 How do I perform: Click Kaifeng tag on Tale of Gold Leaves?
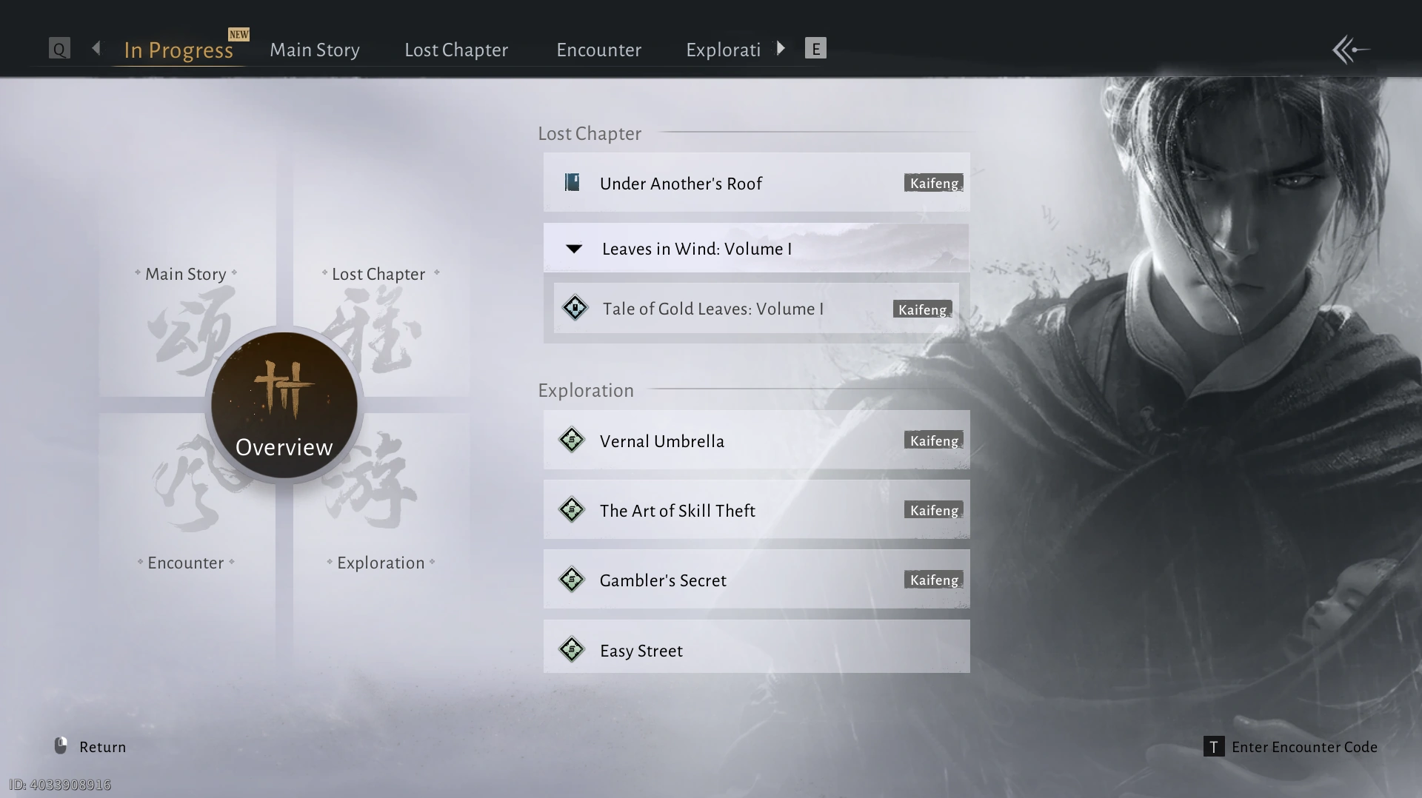922,309
